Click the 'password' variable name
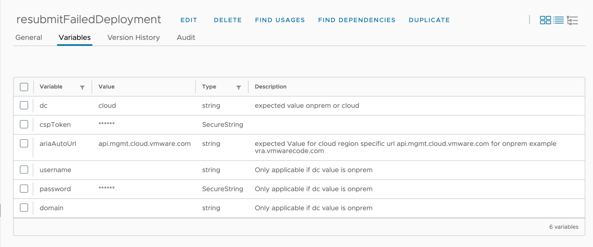This screenshot has width=593, height=247. [55, 189]
